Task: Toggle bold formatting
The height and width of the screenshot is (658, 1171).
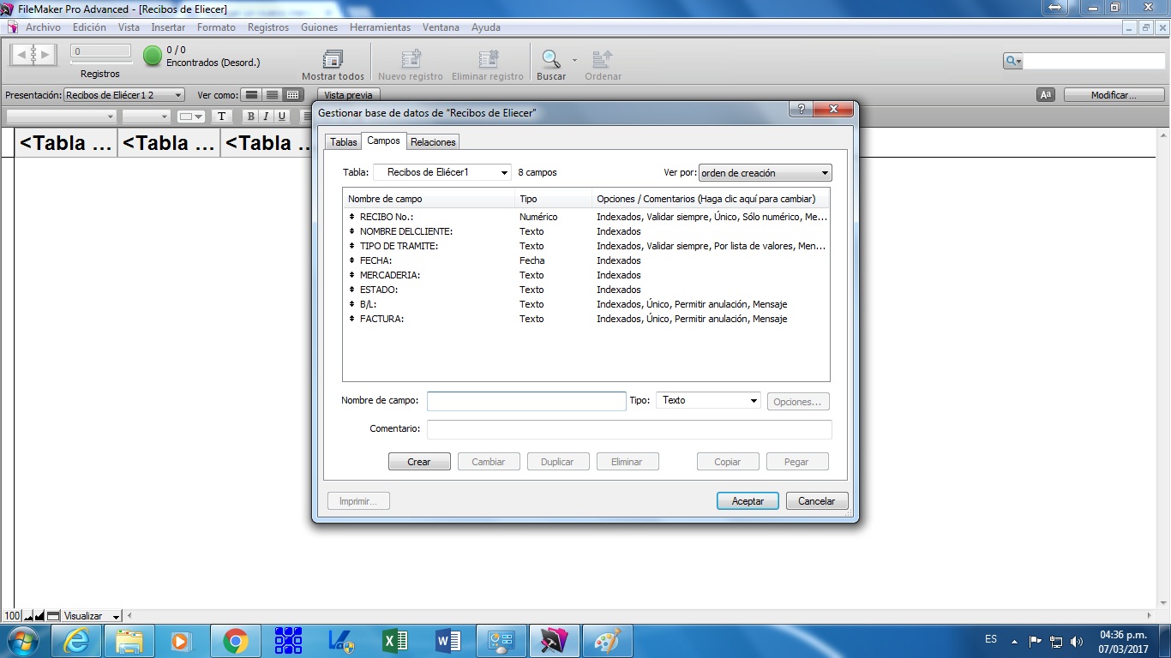Action: 250,117
